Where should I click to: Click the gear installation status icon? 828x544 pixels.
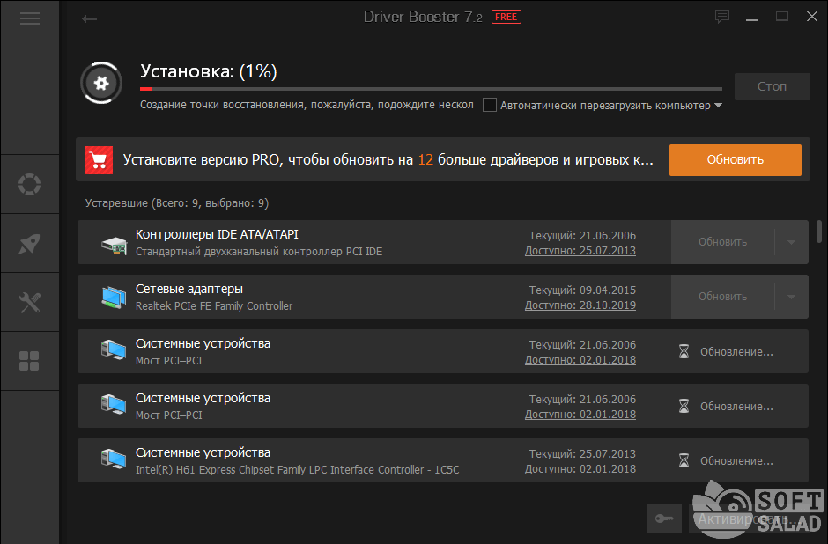101,83
